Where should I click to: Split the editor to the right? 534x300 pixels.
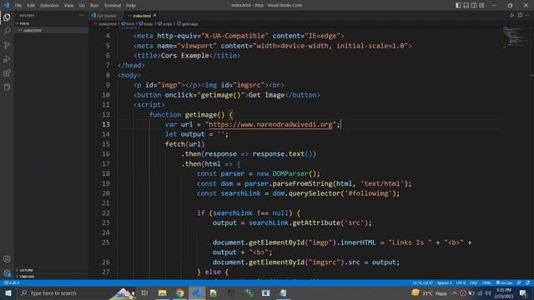(x=520, y=15)
